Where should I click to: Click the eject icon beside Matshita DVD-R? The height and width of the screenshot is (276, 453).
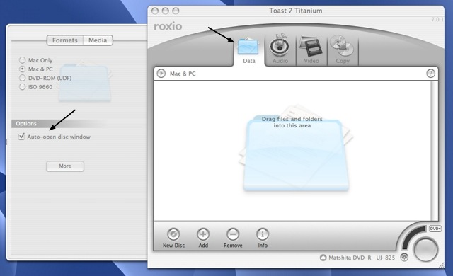pyautogui.click(x=323, y=258)
